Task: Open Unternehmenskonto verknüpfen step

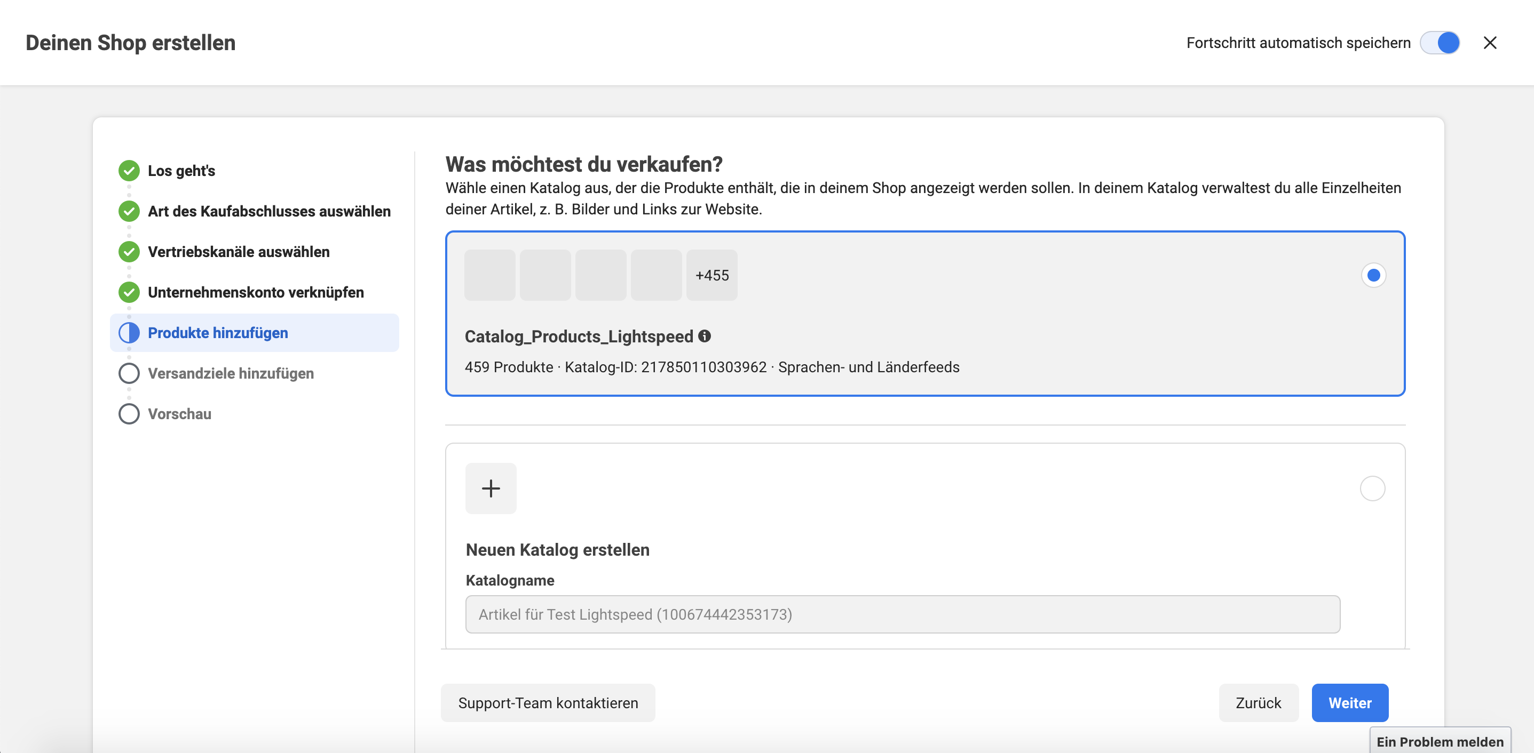Action: [x=256, y=292]
